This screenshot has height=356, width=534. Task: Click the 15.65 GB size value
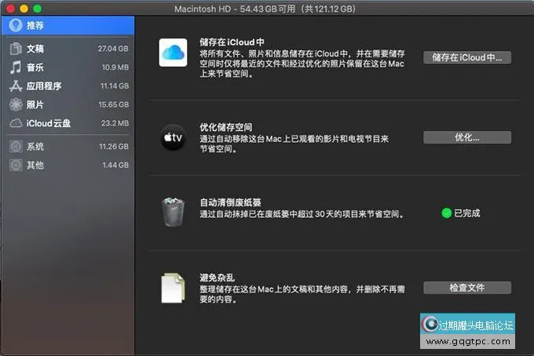pos(113,105)
